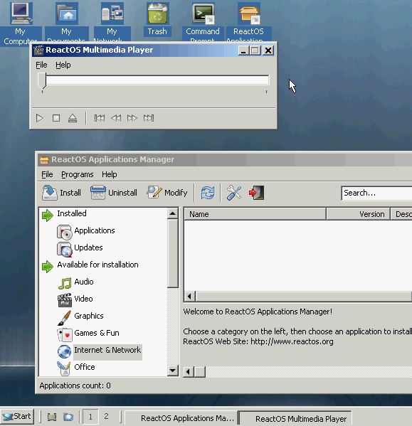Screen dimensions: 412x426
Task: Click Applications Manager taskbar button
Action: (x=181, y=418)
